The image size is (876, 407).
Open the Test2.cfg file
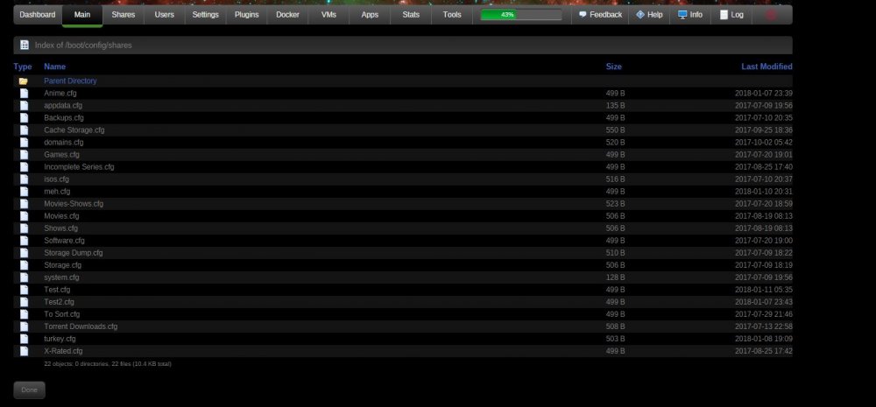tap(60, 302)
